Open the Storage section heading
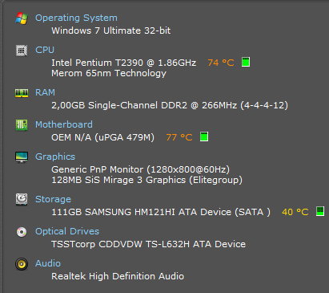Screen dimensions: 329x293 53,199
